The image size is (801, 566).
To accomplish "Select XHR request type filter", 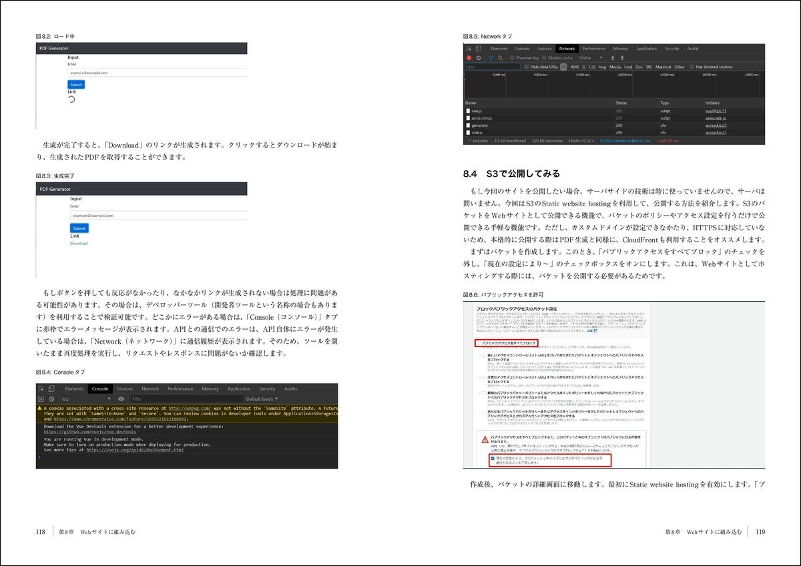I will pyautogui.click(x=575, y=67).
